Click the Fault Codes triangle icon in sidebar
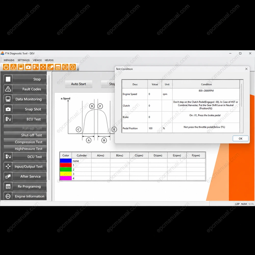Image resolution: width=255 pixels, height=255 pixels. [8, 89]
